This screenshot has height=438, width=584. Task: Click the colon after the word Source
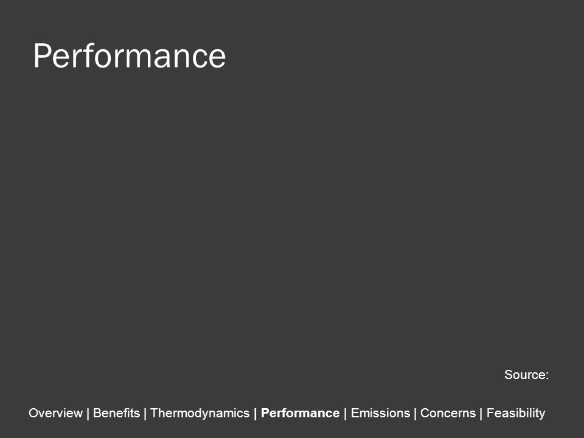coord(547,376)
